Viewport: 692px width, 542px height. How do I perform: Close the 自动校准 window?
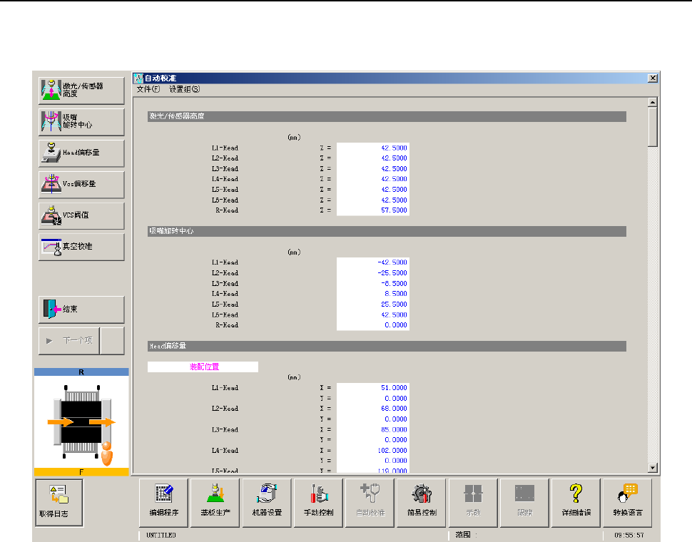point(653,78)
